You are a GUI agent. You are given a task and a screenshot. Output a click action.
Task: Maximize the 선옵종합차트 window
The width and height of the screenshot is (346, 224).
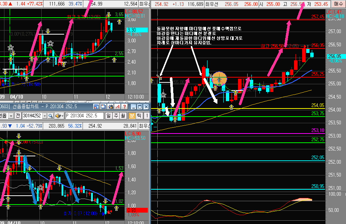point(140,107)
